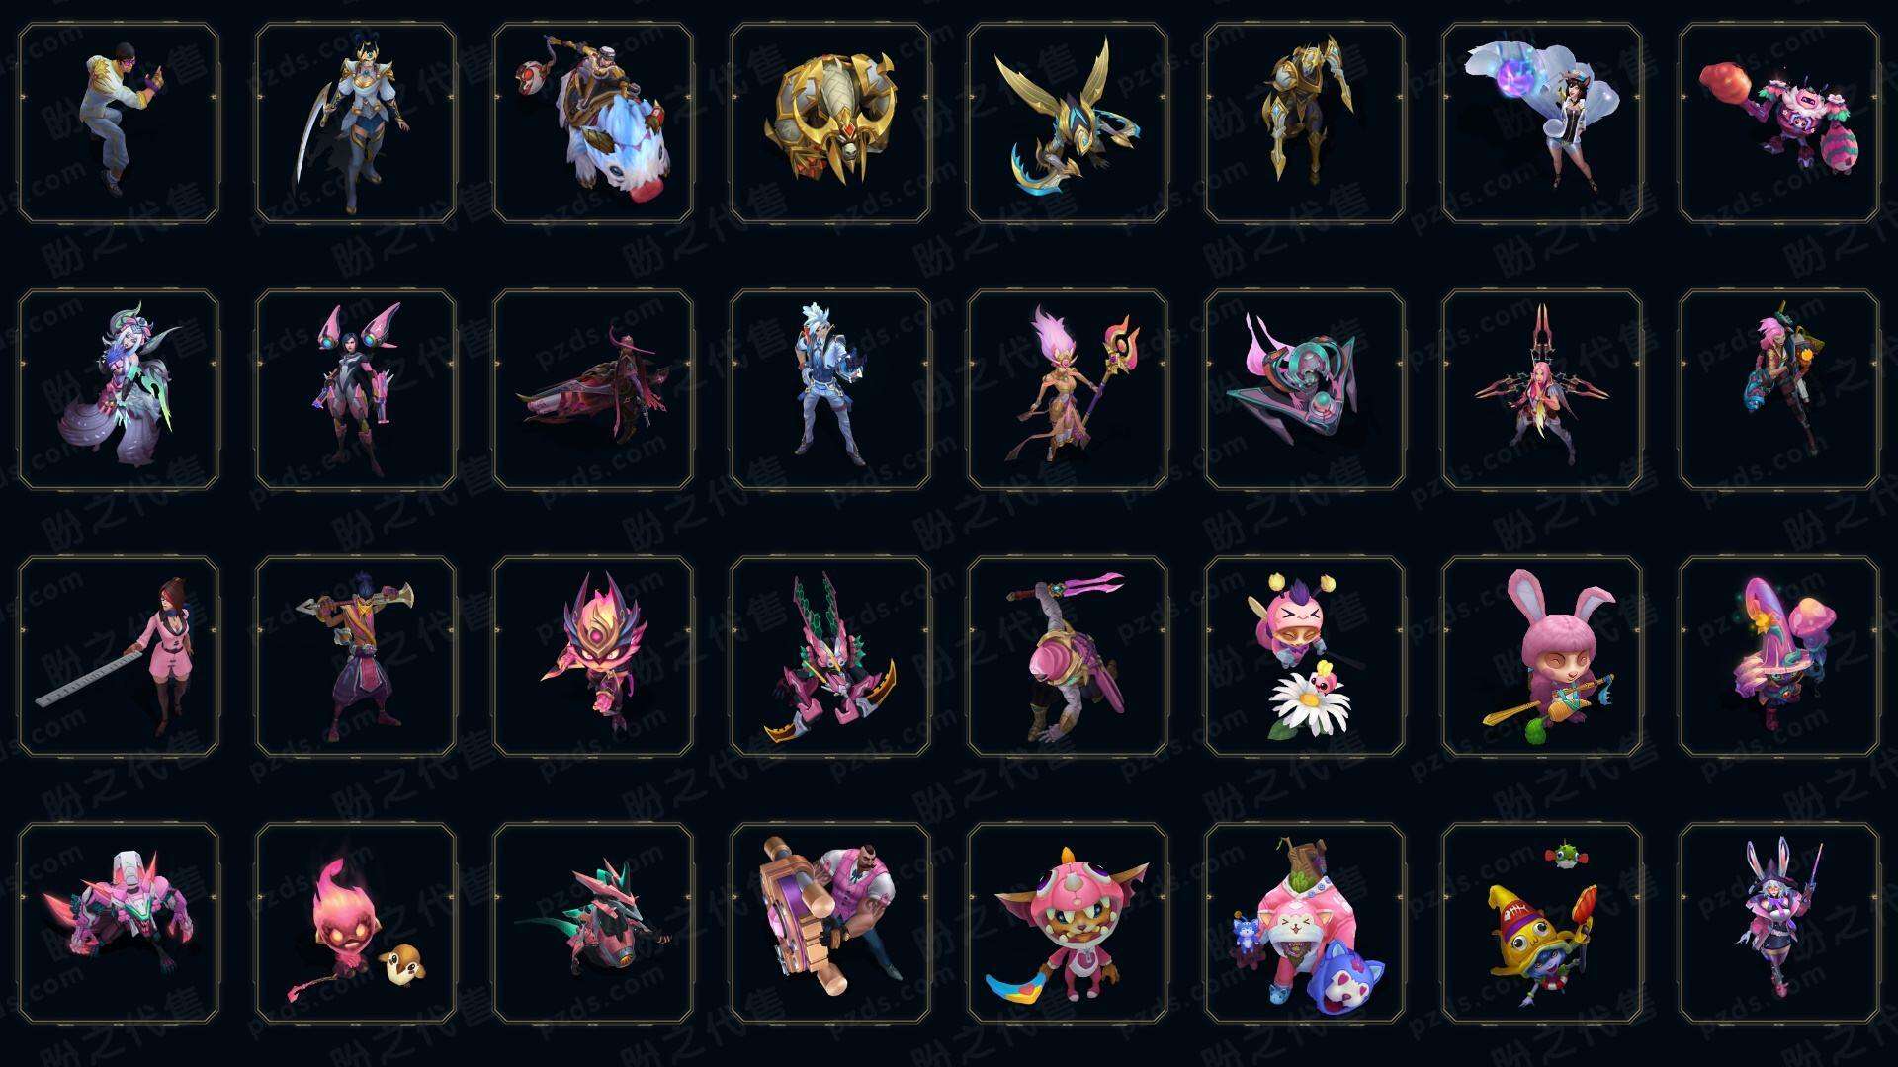This screenshot has width=1898, height=1067.
Task: Select the pink monster with boxing glove
Action: click(x=1779, y=123)
